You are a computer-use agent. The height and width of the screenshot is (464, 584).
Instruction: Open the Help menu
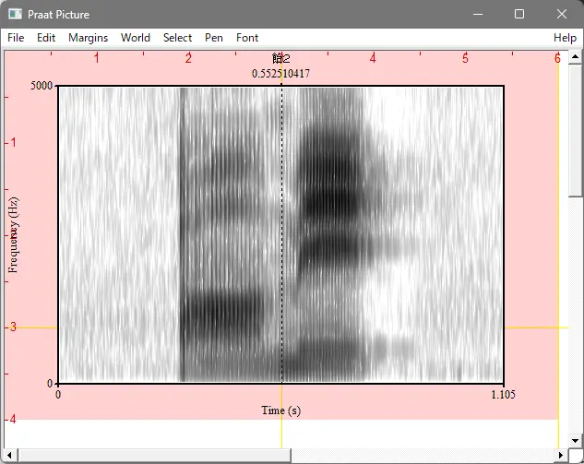565,38
